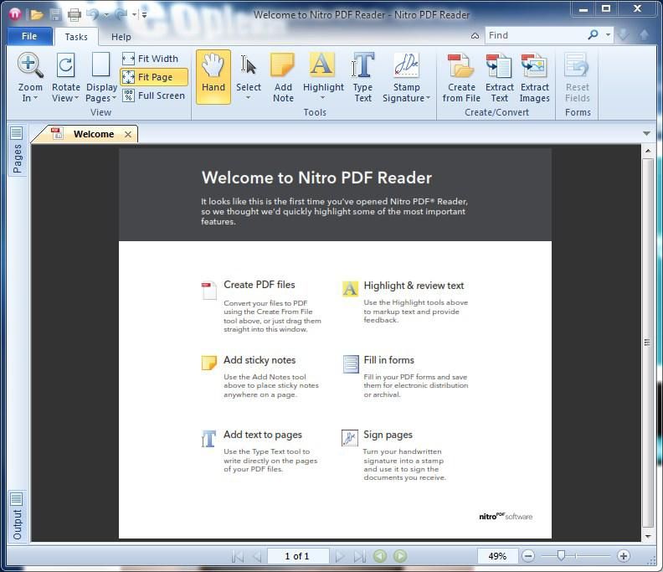
Task: Click the vertical scrollbar down arrow
Action: point(648,537)
